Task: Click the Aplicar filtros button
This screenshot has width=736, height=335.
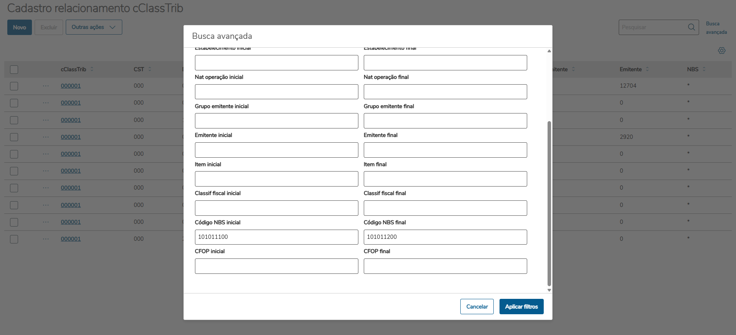Action: [x=521, y=307]
